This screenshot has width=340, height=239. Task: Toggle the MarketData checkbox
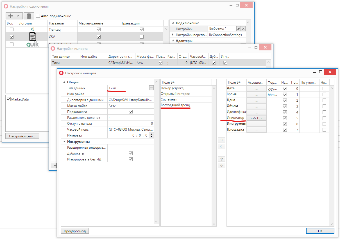click(x=8, y=99)
